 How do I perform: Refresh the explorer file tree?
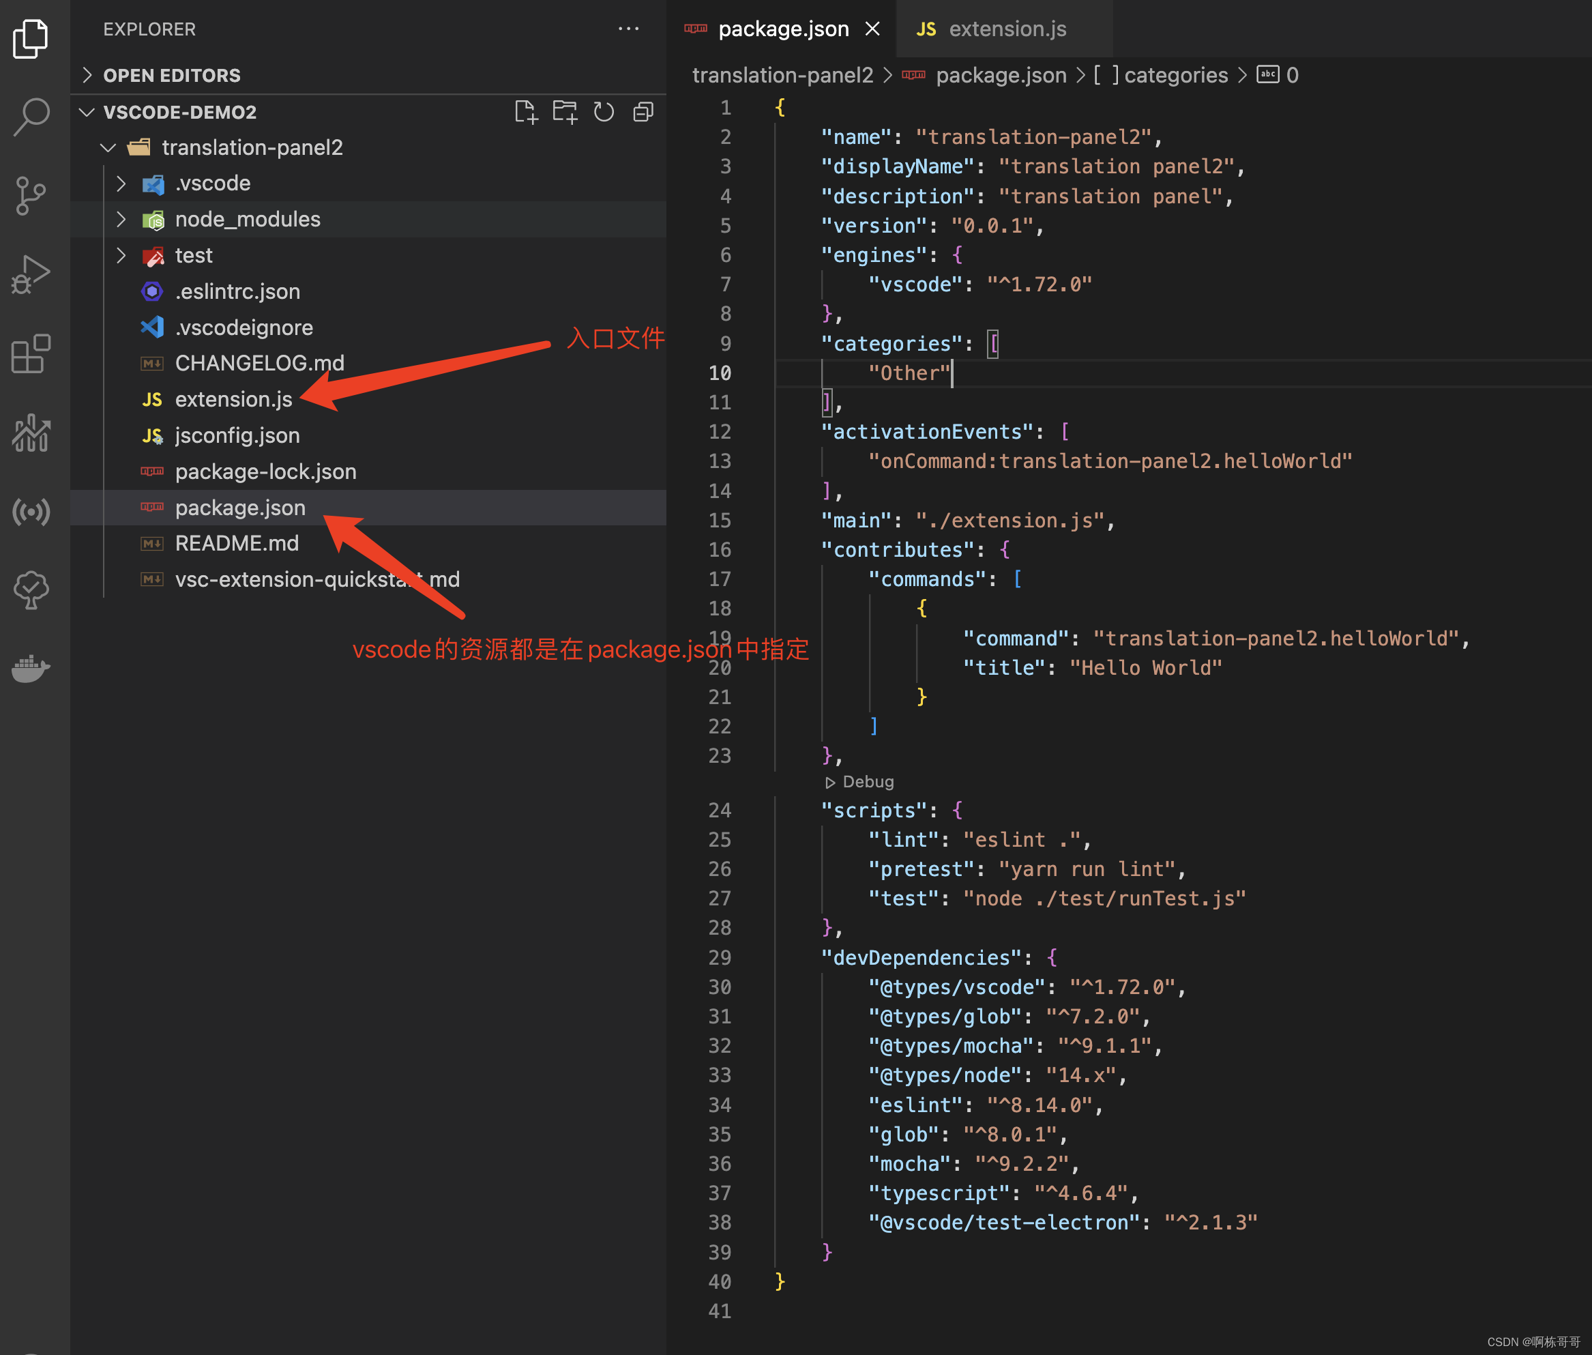(x=604, y=112)
